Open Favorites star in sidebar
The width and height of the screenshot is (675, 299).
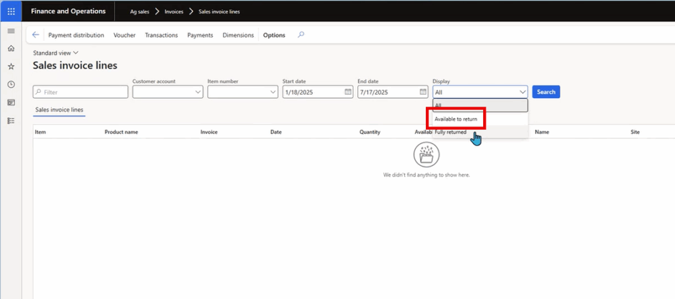(x=11, y=67)
